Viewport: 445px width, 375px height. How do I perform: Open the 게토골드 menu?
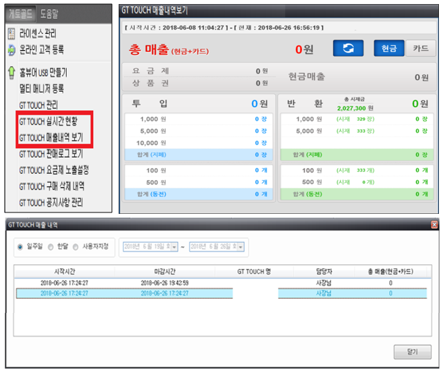click(20, 13)
